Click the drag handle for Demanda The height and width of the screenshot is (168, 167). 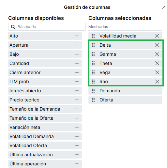(93, 91)
